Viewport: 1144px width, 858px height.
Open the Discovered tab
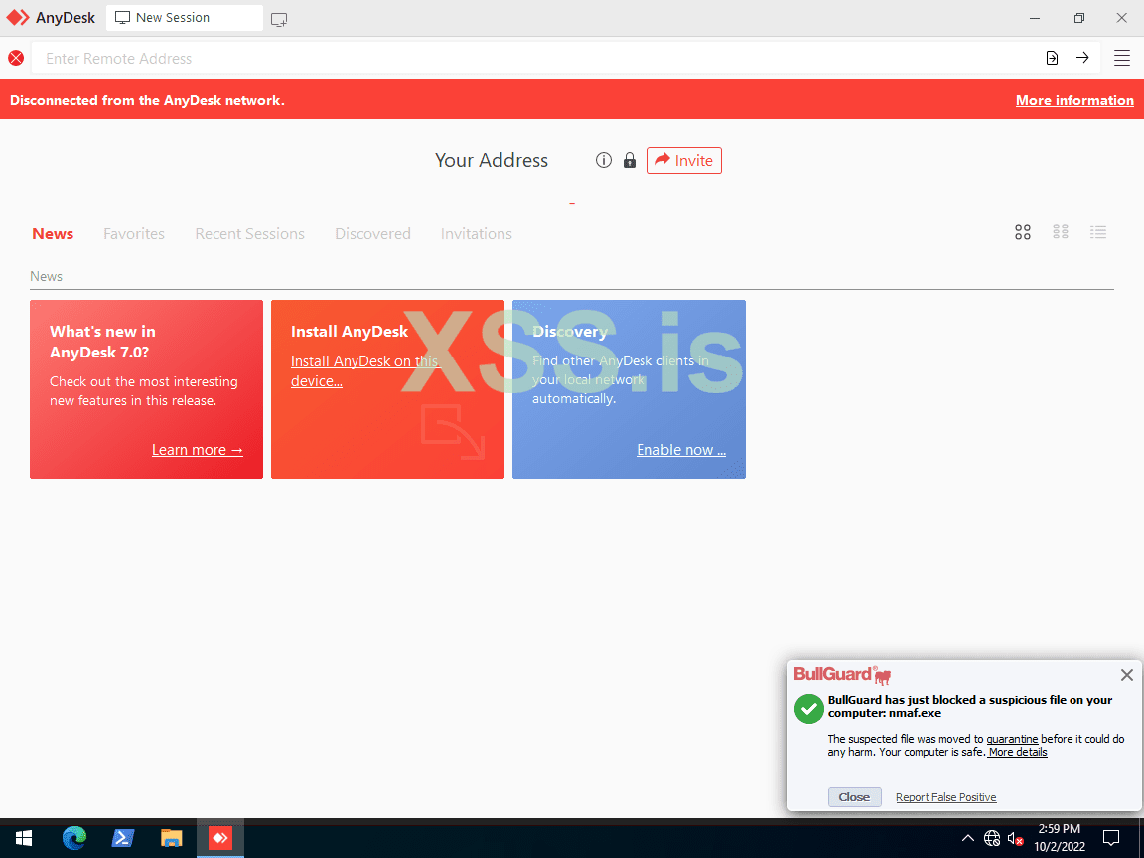(372, 234)
